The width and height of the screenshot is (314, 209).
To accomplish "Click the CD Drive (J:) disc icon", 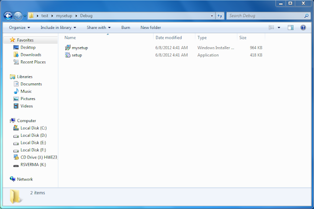I will 16,157.
